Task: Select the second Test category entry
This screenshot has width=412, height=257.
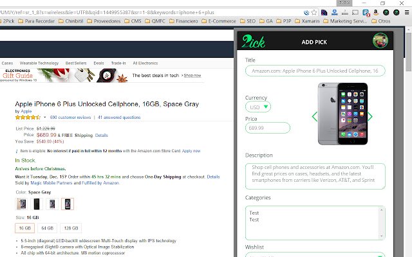Action: coord(254,220)
